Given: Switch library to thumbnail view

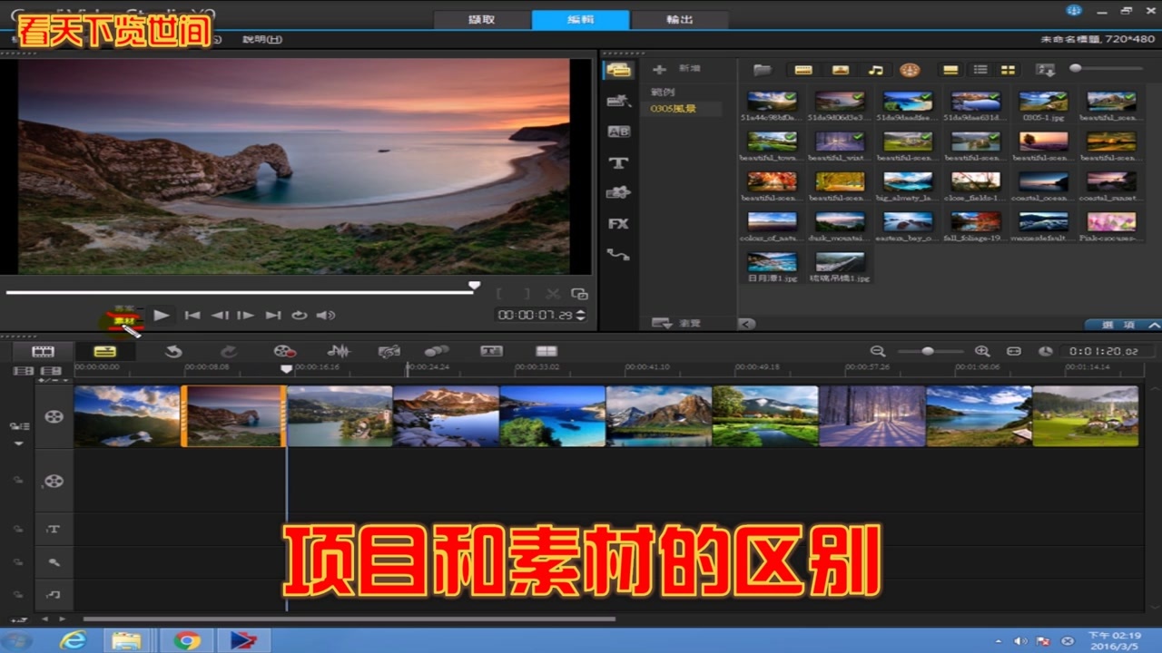Looking at the screenshot, I should click(x=1008, y=70).
